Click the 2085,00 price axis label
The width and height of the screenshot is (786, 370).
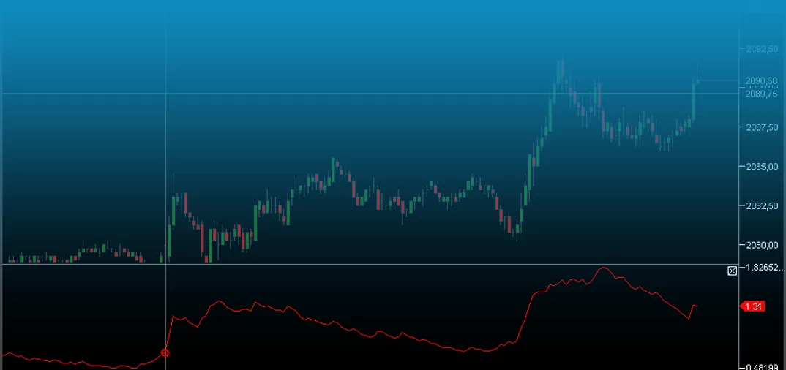(762, 167)
